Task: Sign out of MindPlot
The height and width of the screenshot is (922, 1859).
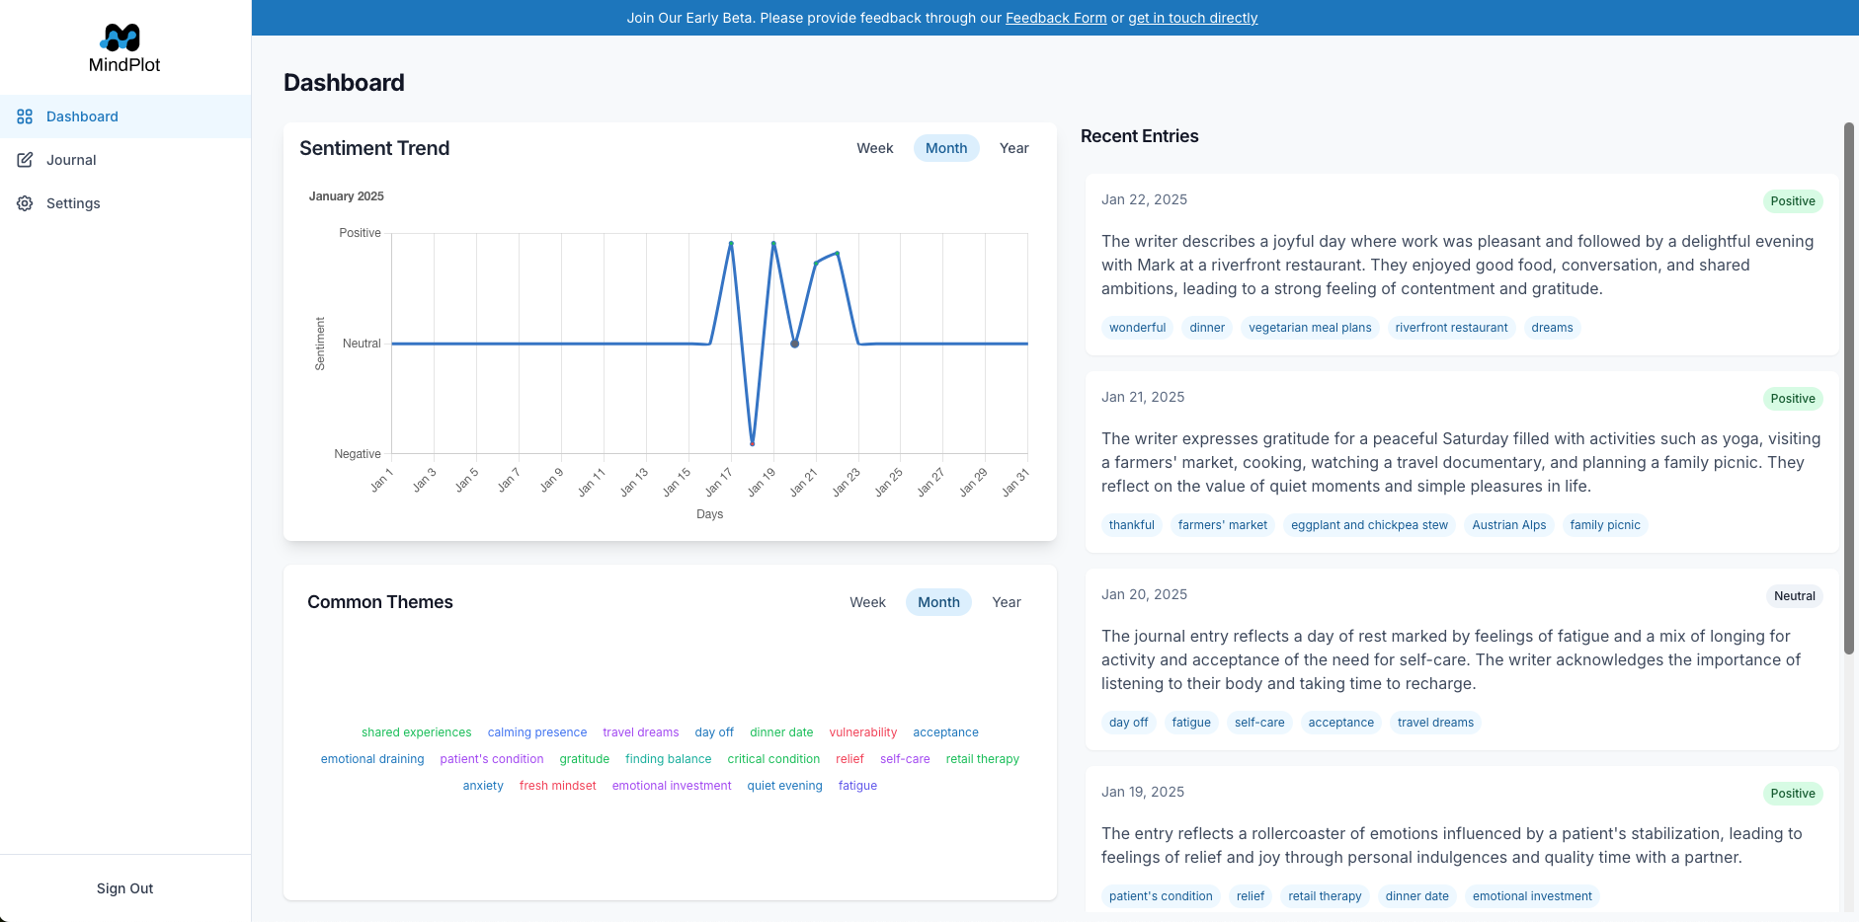Action: (124, 888)
